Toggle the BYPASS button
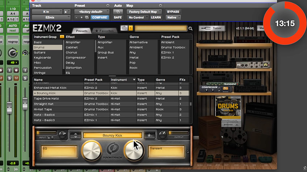This screenshot has height=172, width=307. click(x=173, y=12)
